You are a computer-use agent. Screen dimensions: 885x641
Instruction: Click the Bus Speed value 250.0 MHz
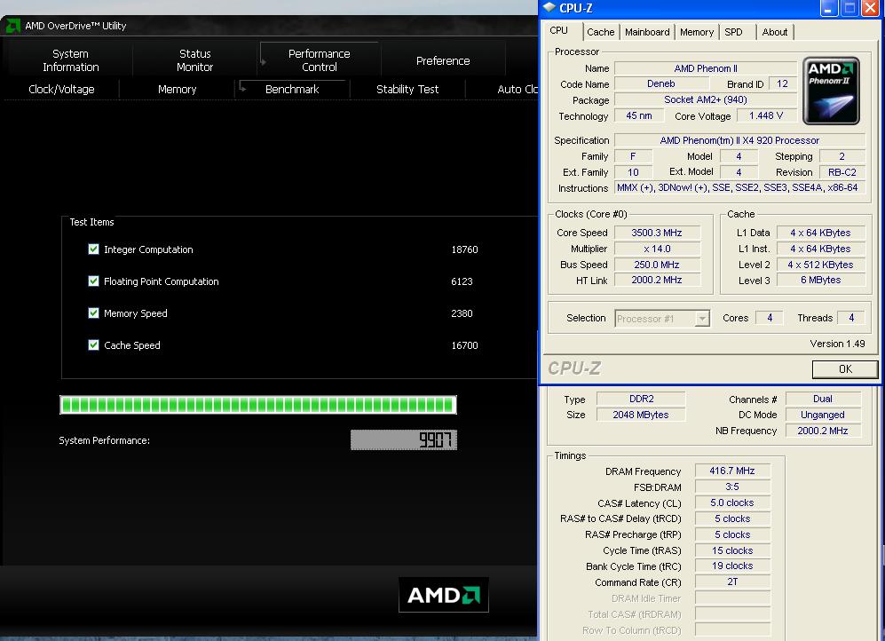coord(657,264)
